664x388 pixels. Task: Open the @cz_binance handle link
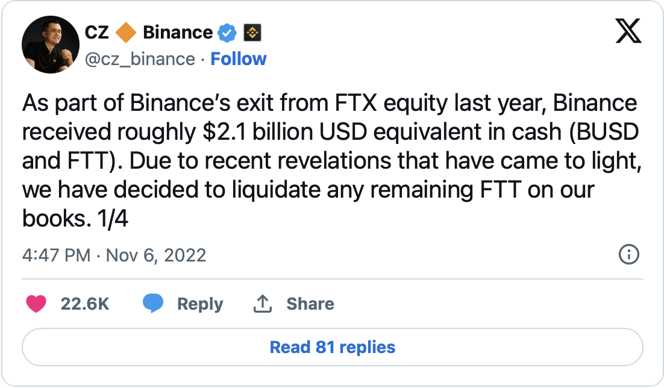coord(140,59)
